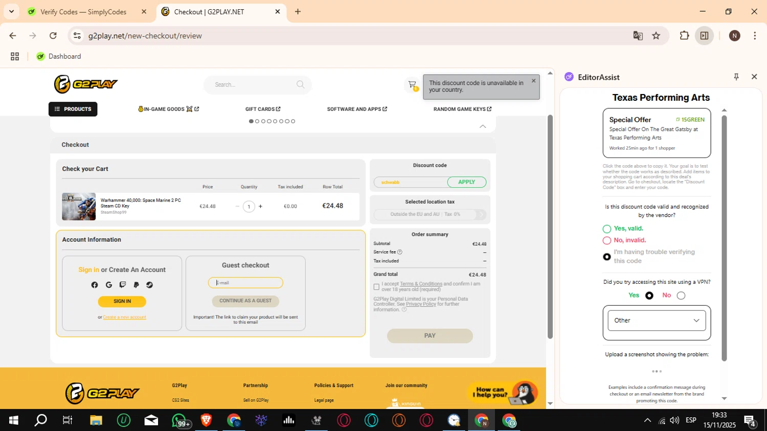767x431 pixels.
Task: Decrease item quantity with minus
Action: click(237, 207)
